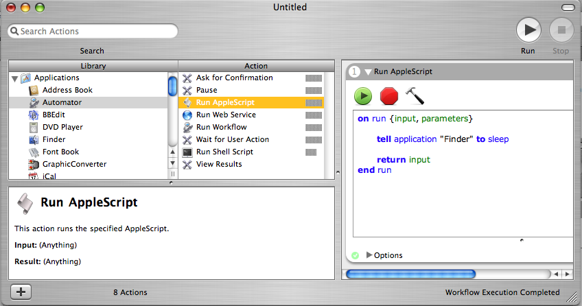Click the BBEdit app icon
The image size is (582, 306).
[34, 115]
